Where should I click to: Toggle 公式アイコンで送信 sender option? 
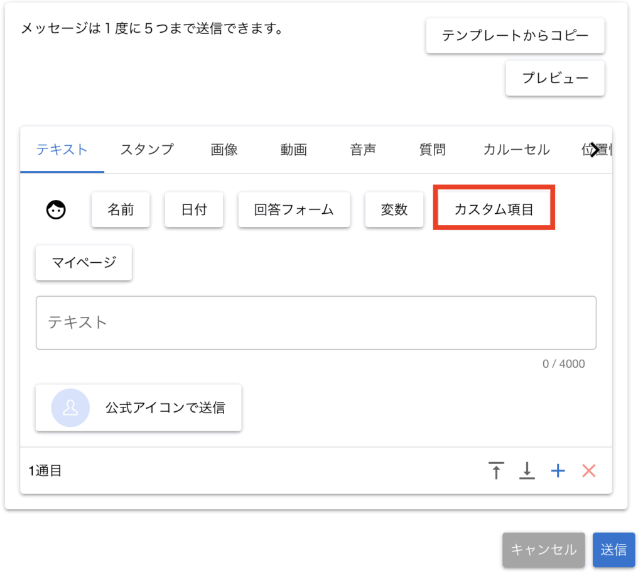click(x=138, y=407)
